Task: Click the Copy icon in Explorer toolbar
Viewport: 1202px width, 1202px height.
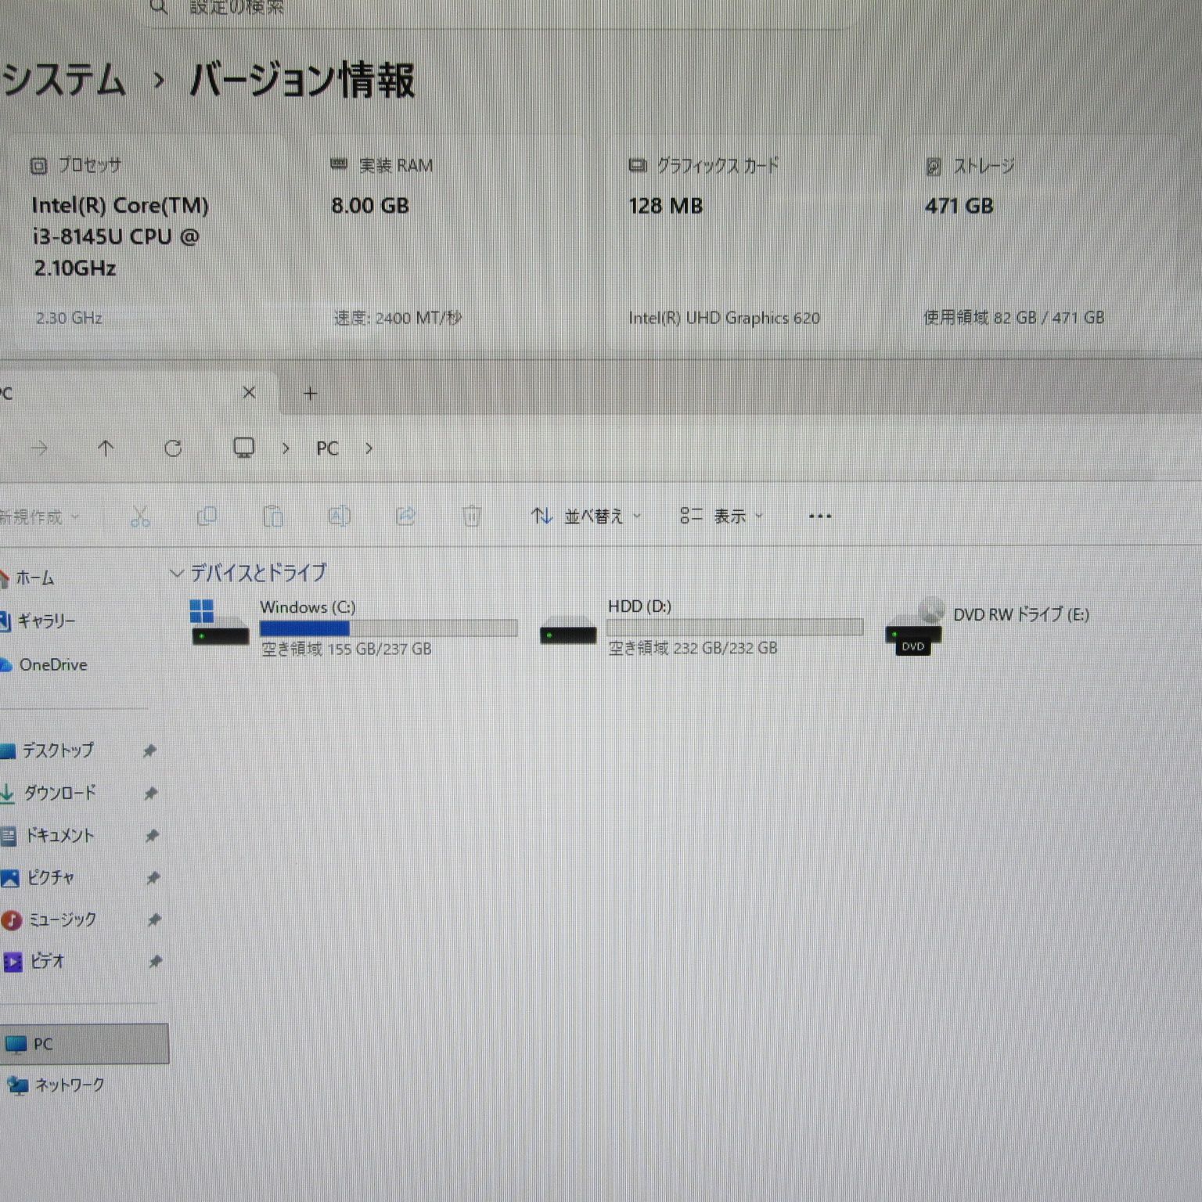Action: [x=207, y=516]
